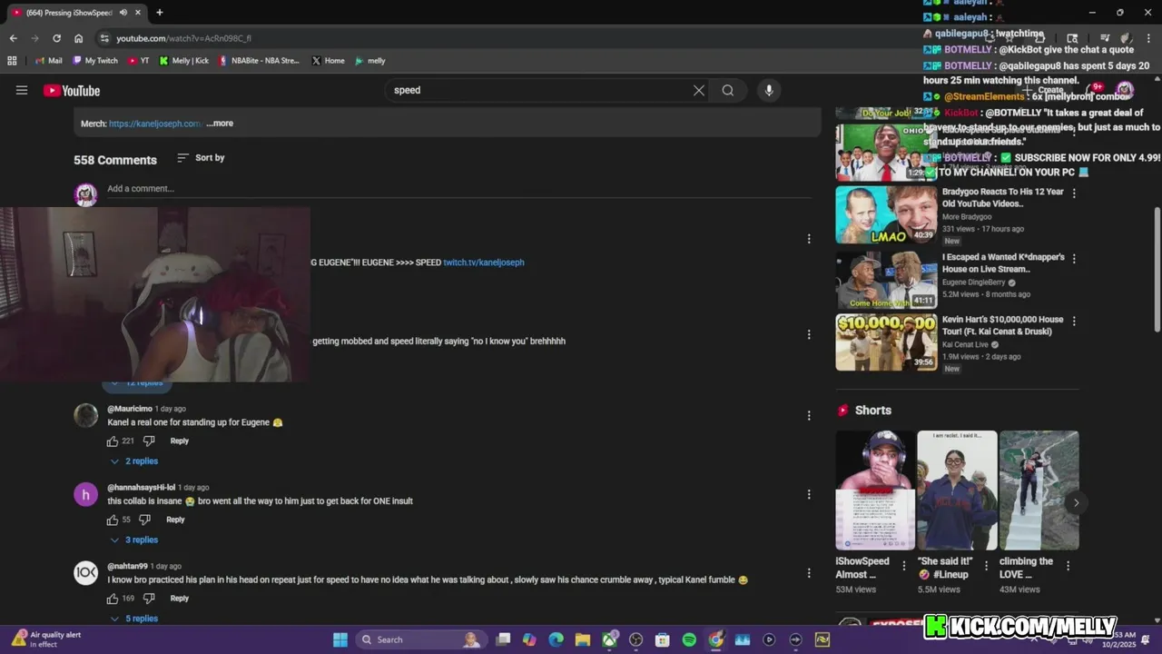
Task: Open the @nahtan99 channel name
Action: tap(127, 566)
